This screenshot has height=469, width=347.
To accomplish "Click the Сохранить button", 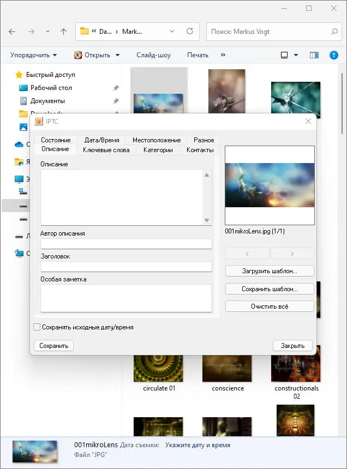I will click(x=54, y=345).
